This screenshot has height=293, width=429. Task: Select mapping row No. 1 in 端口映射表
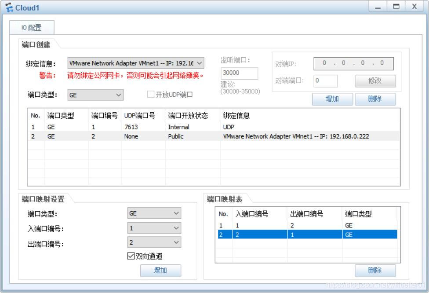click(x=307, y=225)
